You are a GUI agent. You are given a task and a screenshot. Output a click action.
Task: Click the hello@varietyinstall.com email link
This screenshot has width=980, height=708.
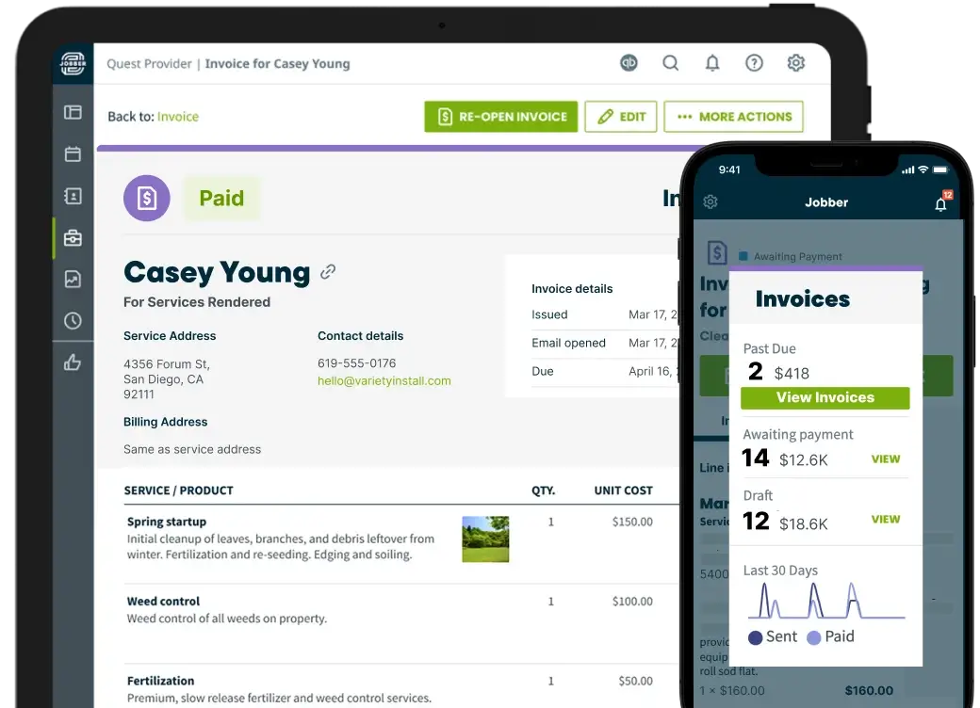384,381
